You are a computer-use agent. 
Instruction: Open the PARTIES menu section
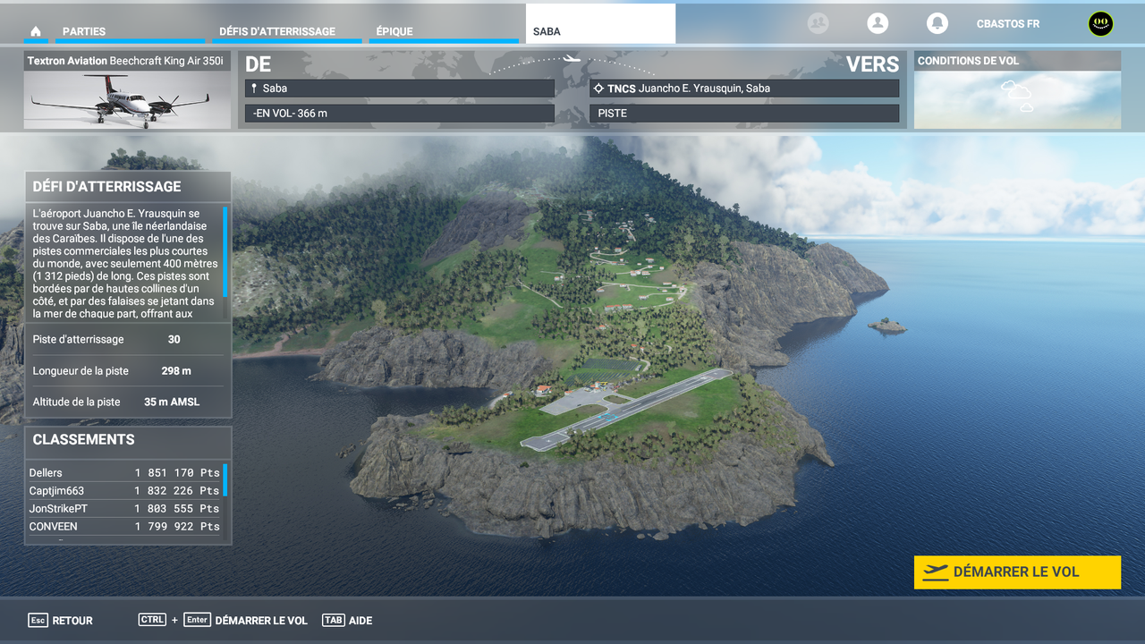84,30
